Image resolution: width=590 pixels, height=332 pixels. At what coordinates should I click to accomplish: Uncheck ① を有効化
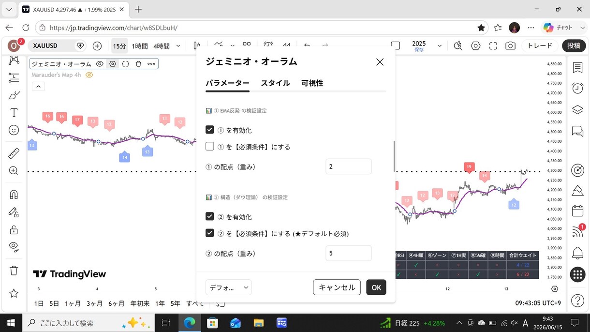(x=209, y=130)
